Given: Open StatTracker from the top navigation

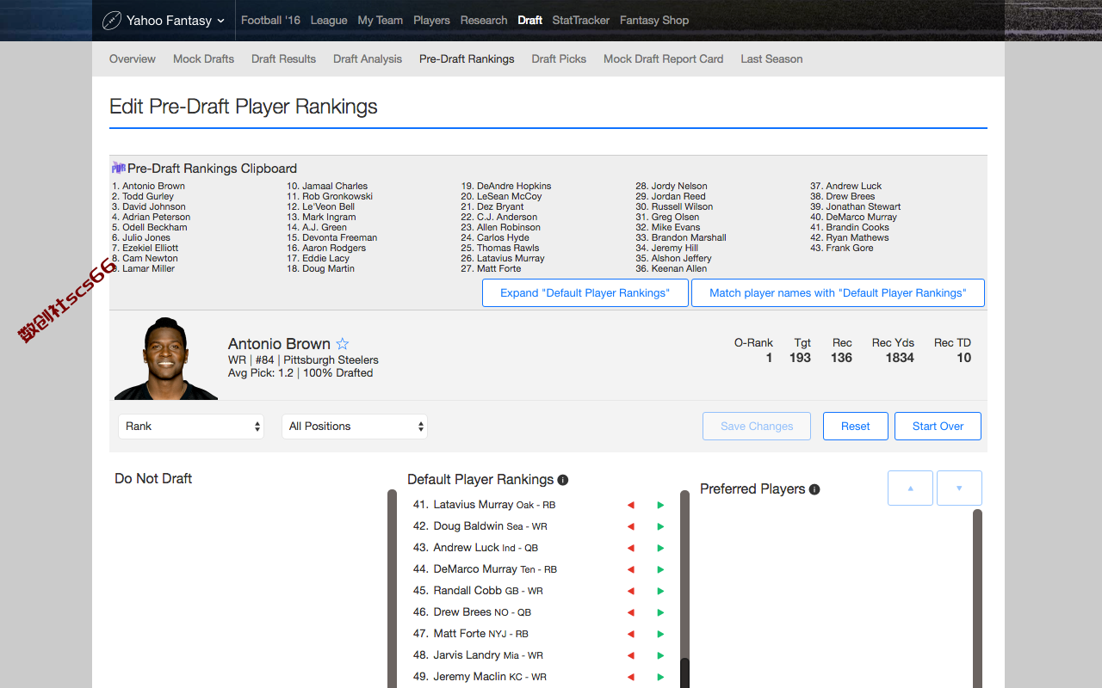Looking at the screenshot, I should 581,20.
